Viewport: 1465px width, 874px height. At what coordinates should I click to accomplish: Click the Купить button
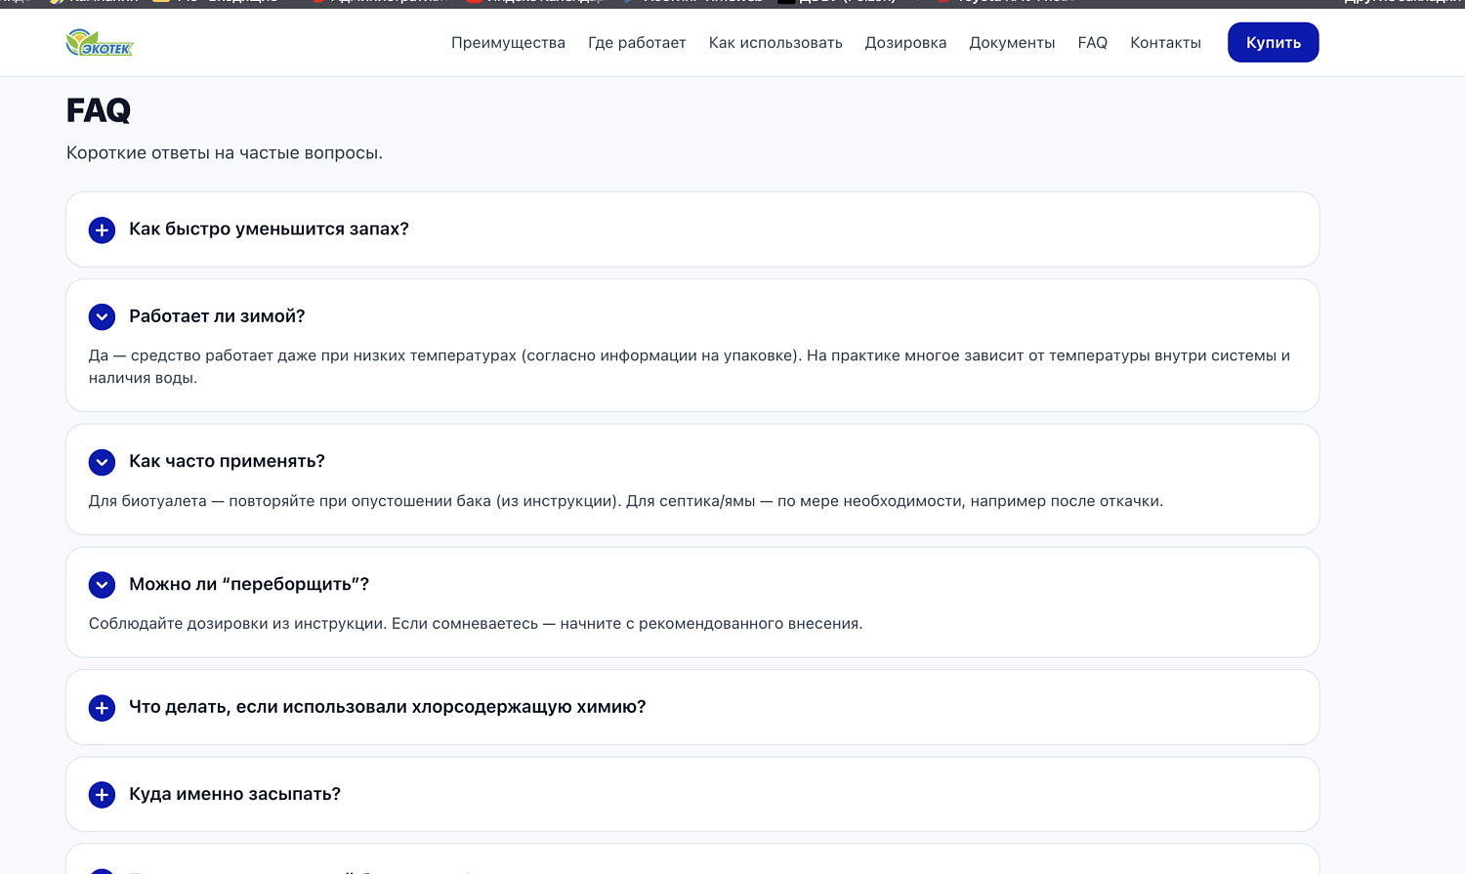pyautogui.click(x=1273, y=42)
